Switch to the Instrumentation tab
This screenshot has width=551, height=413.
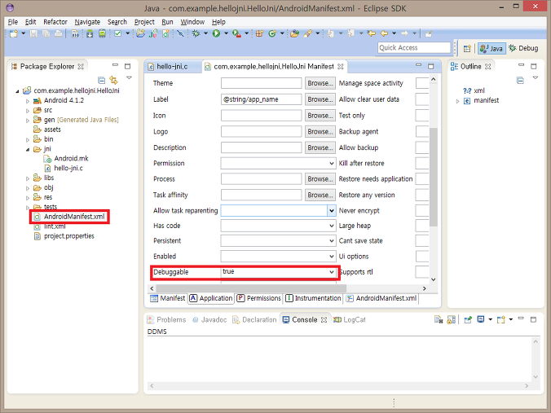[313, 298]
